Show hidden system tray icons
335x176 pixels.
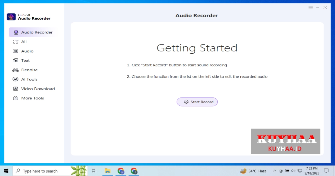pyautogui.click(x=274, y=171)
